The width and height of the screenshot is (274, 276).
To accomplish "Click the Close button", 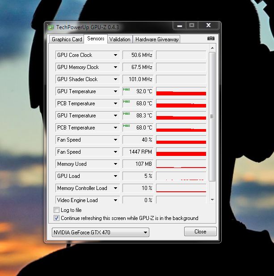I will pyautogui.click(x=200, y=232).
